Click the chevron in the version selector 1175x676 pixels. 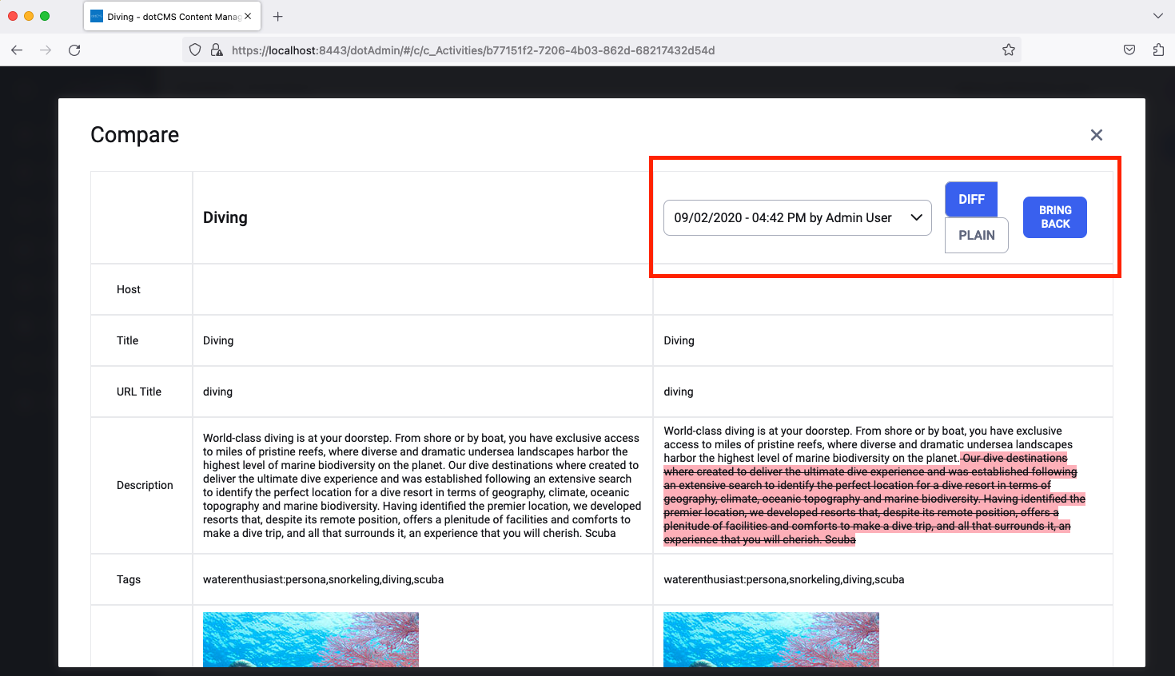tap(916, 217)
